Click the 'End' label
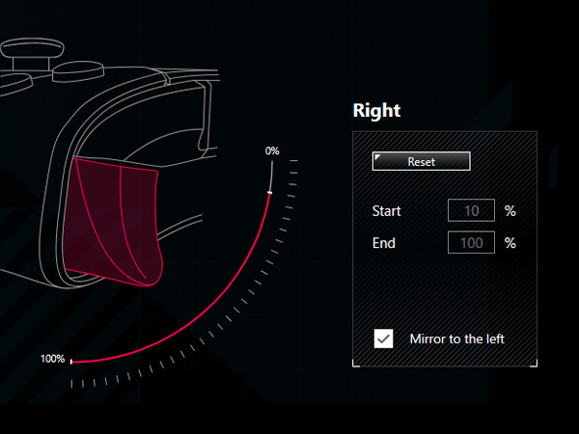Screen dimensions: 579x434 pyautogui.click(x=384, y=243)
